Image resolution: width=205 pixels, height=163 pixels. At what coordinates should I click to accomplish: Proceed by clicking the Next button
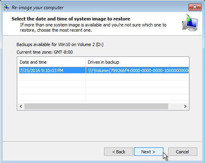(x=149, y=152)
